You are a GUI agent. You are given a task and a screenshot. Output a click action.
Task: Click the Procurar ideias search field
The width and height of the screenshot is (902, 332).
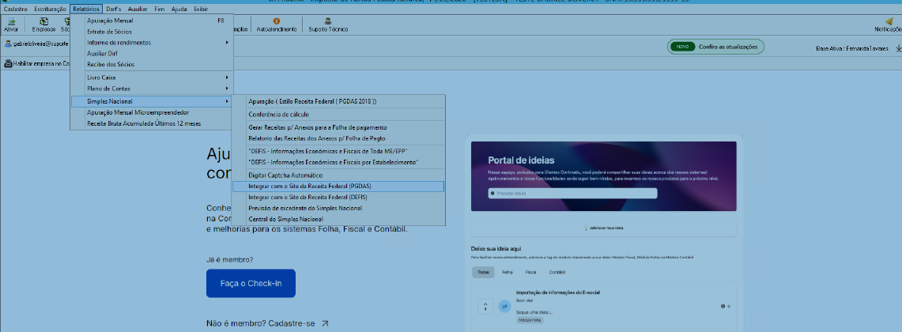click(x=572, y=194)
